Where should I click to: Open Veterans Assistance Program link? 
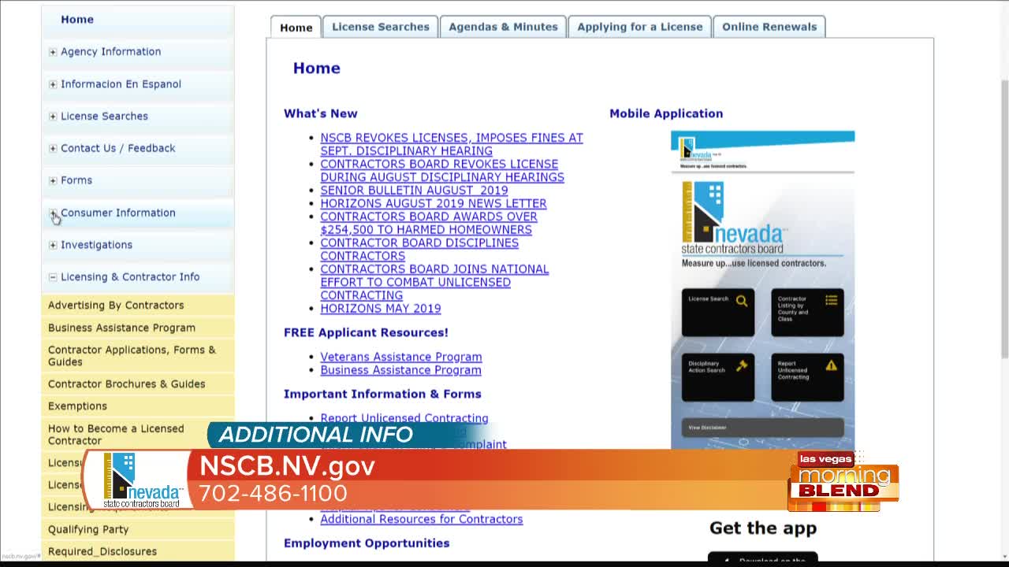point(401,358)
